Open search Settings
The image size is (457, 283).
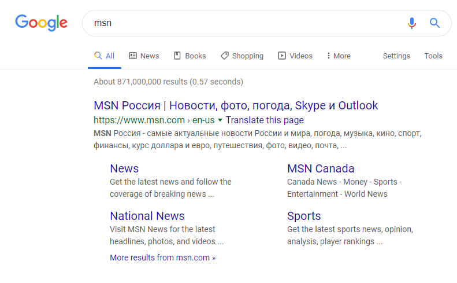[396, 56]
